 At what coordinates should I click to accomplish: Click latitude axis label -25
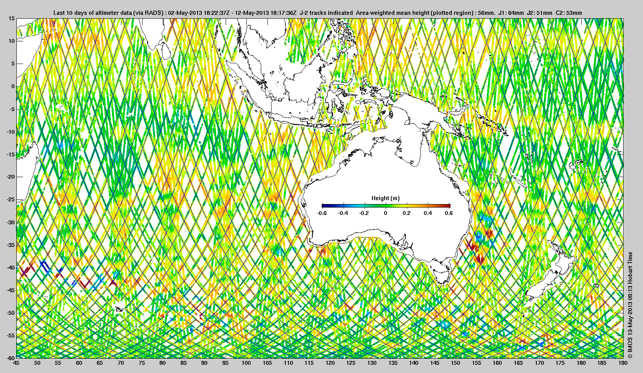pos(11,200)
